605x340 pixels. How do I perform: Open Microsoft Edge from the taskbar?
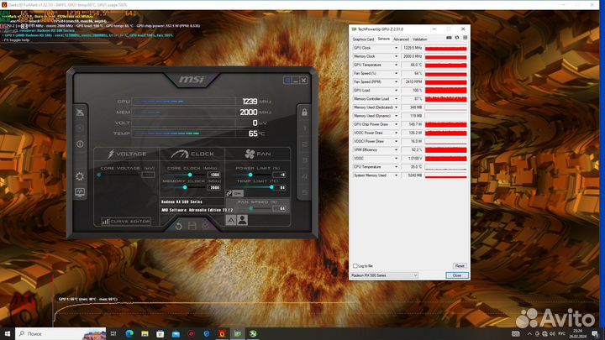129,333
